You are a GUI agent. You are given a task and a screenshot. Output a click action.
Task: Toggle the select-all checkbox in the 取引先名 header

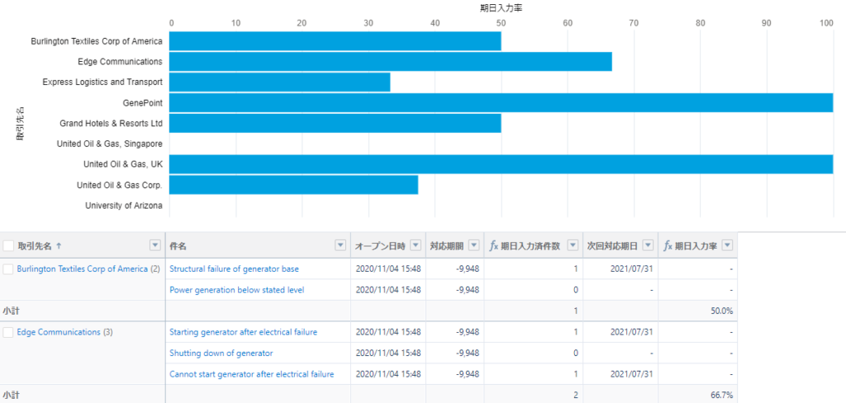pyautogui.click(x=8, y=245)
